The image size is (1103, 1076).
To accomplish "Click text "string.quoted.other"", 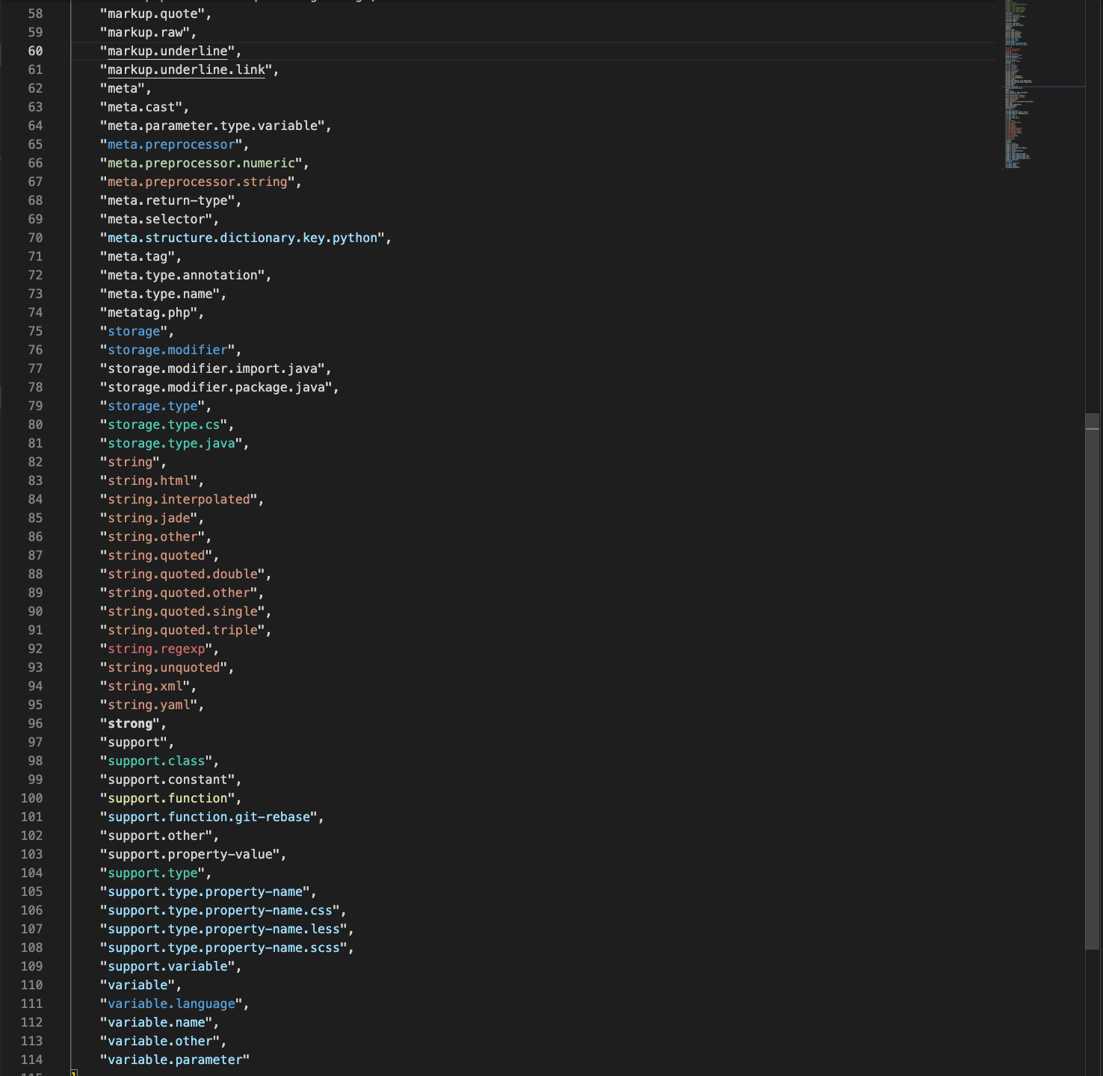I will (x=179, y=593).
